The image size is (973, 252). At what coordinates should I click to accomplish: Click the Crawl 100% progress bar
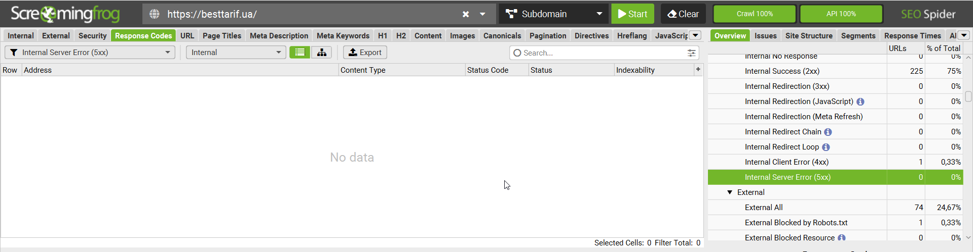(755, 14)
